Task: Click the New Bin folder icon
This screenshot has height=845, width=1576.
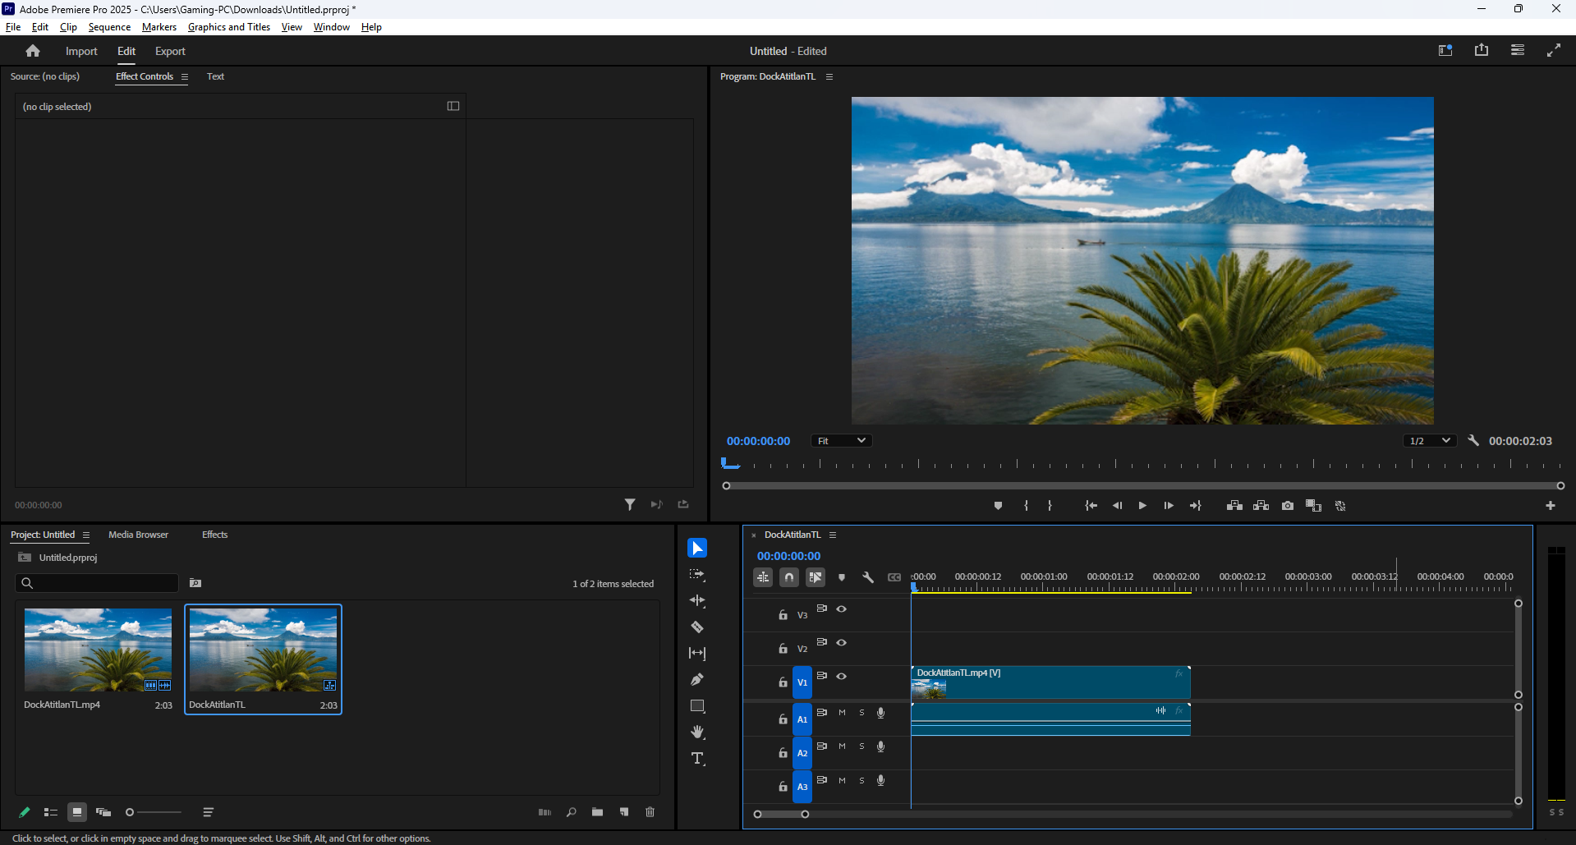Action: [x=598, y=812]
